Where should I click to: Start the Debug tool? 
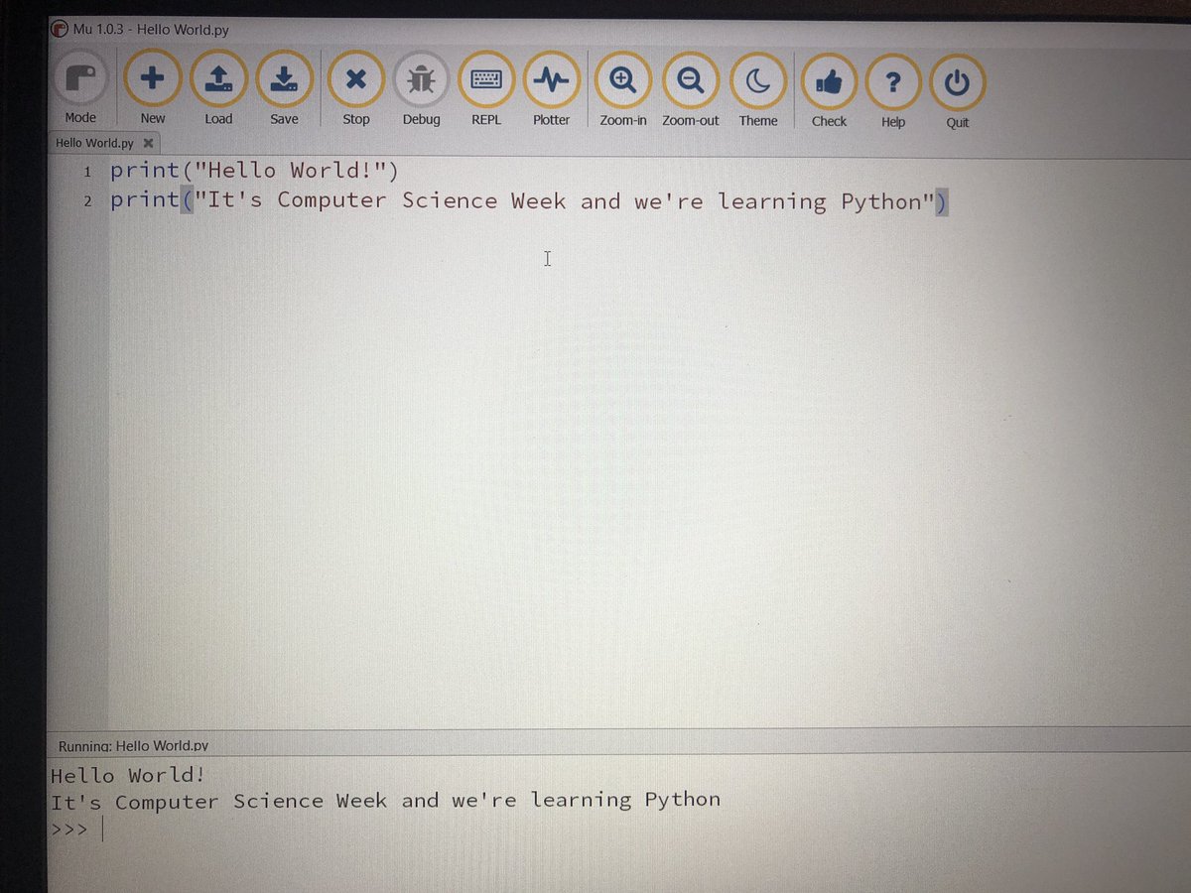pyautogui.click(x=421, y=76)
